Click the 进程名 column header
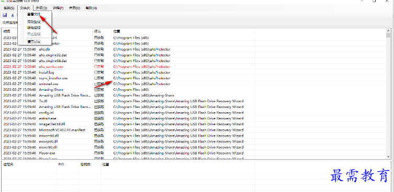Image resolution: width=394 pixels, height=192 pixels. click(x=29, y=164)
